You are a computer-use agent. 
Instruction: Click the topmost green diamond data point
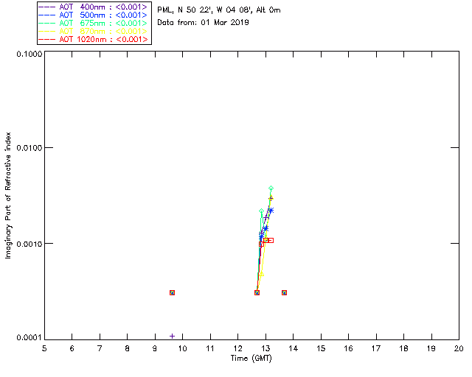pos(271,188)
